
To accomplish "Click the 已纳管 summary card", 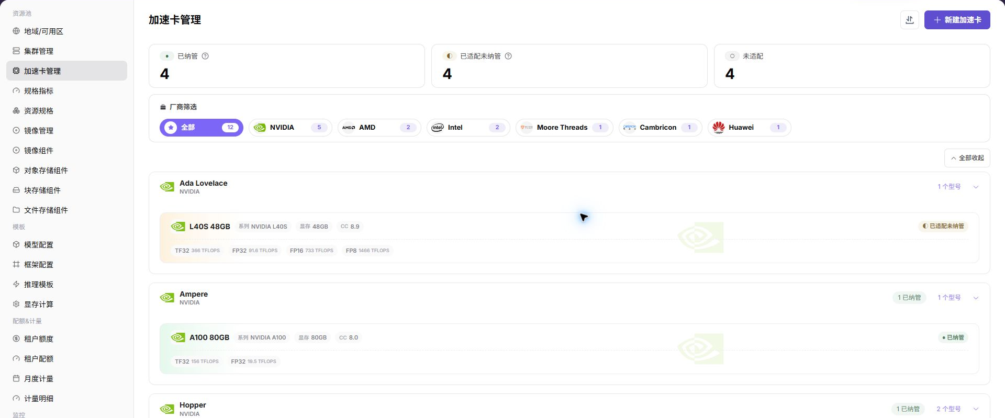I will click(x=287, y=66).
